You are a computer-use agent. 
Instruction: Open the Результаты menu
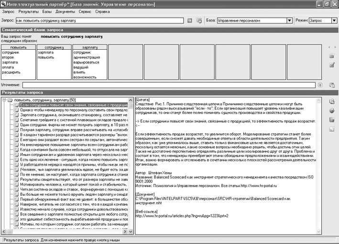(x=29, y=11)
